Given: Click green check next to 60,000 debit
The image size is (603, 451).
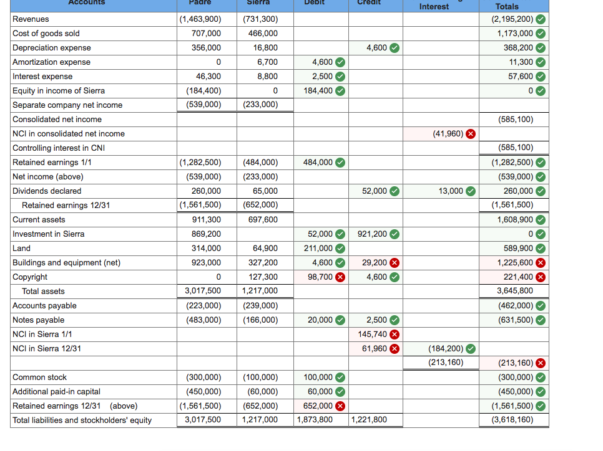Looking at the screenshot, I should pyautogui.click(x=340, y=392).
